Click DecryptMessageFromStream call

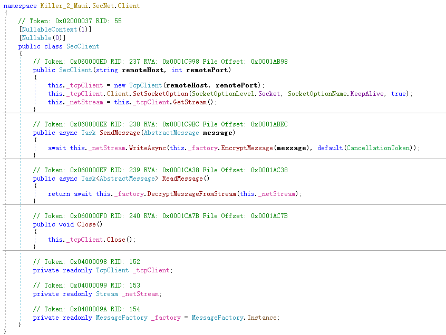coord(192,194)
